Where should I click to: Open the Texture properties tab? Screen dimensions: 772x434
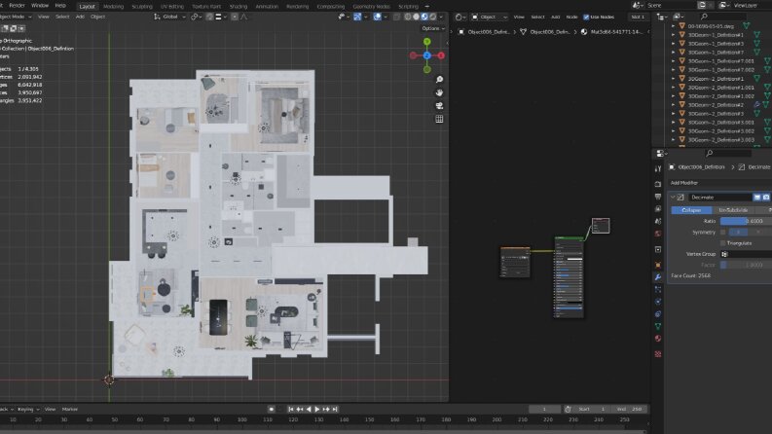tap(658, 354)
